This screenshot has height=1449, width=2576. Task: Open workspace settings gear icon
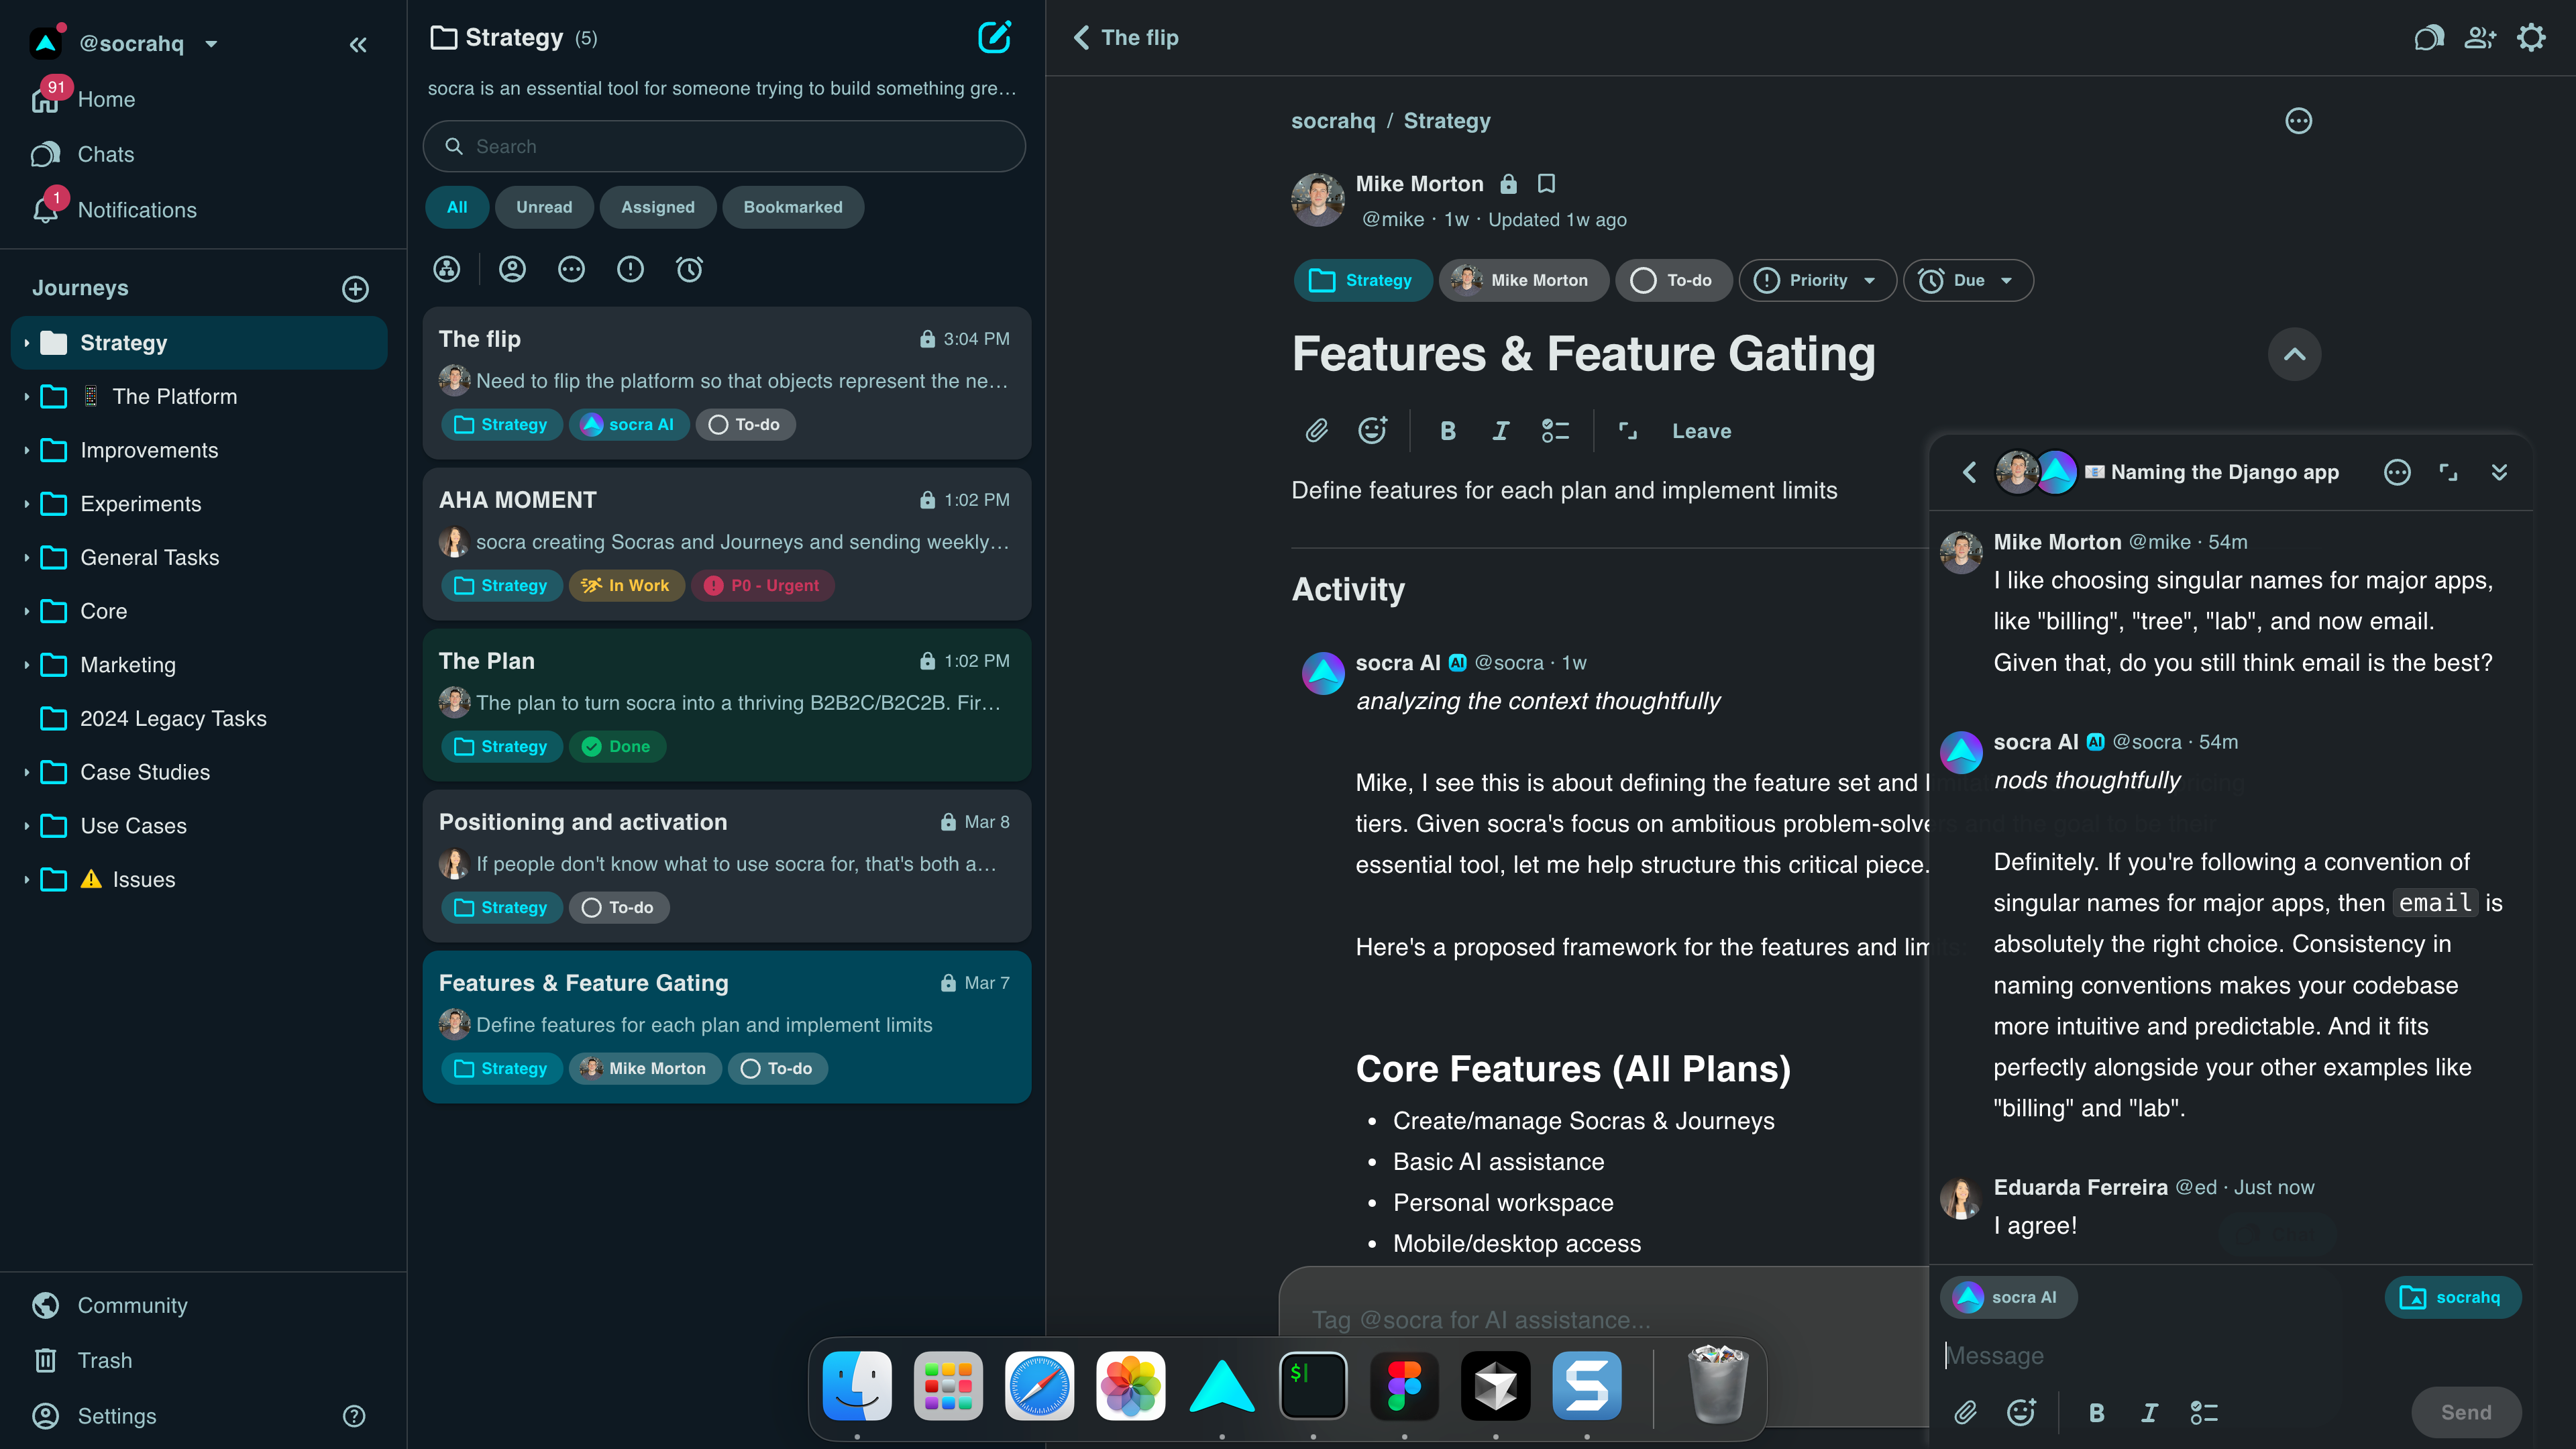click(2531, 38)
